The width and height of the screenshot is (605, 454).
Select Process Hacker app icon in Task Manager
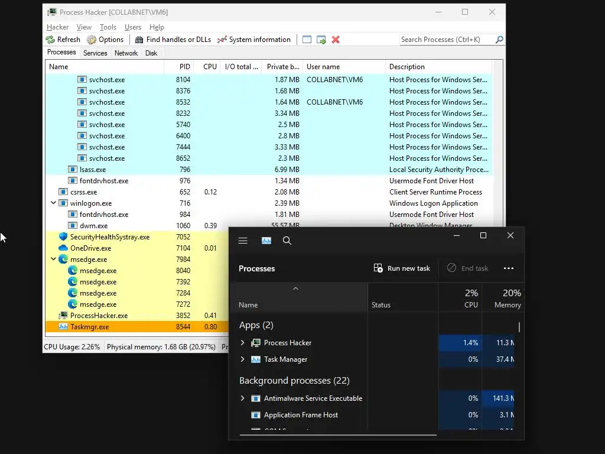coord(255,343)
